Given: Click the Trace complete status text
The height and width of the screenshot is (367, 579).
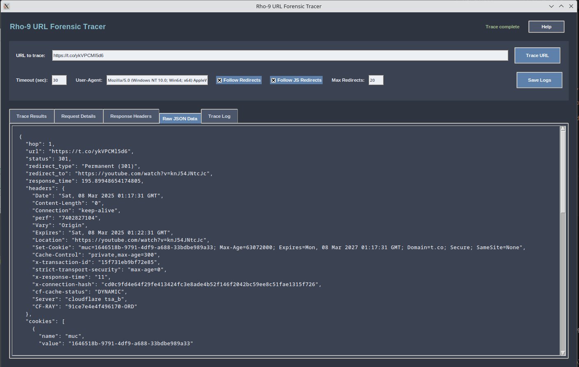Looking at the screenshot, I should click(502, 26).
